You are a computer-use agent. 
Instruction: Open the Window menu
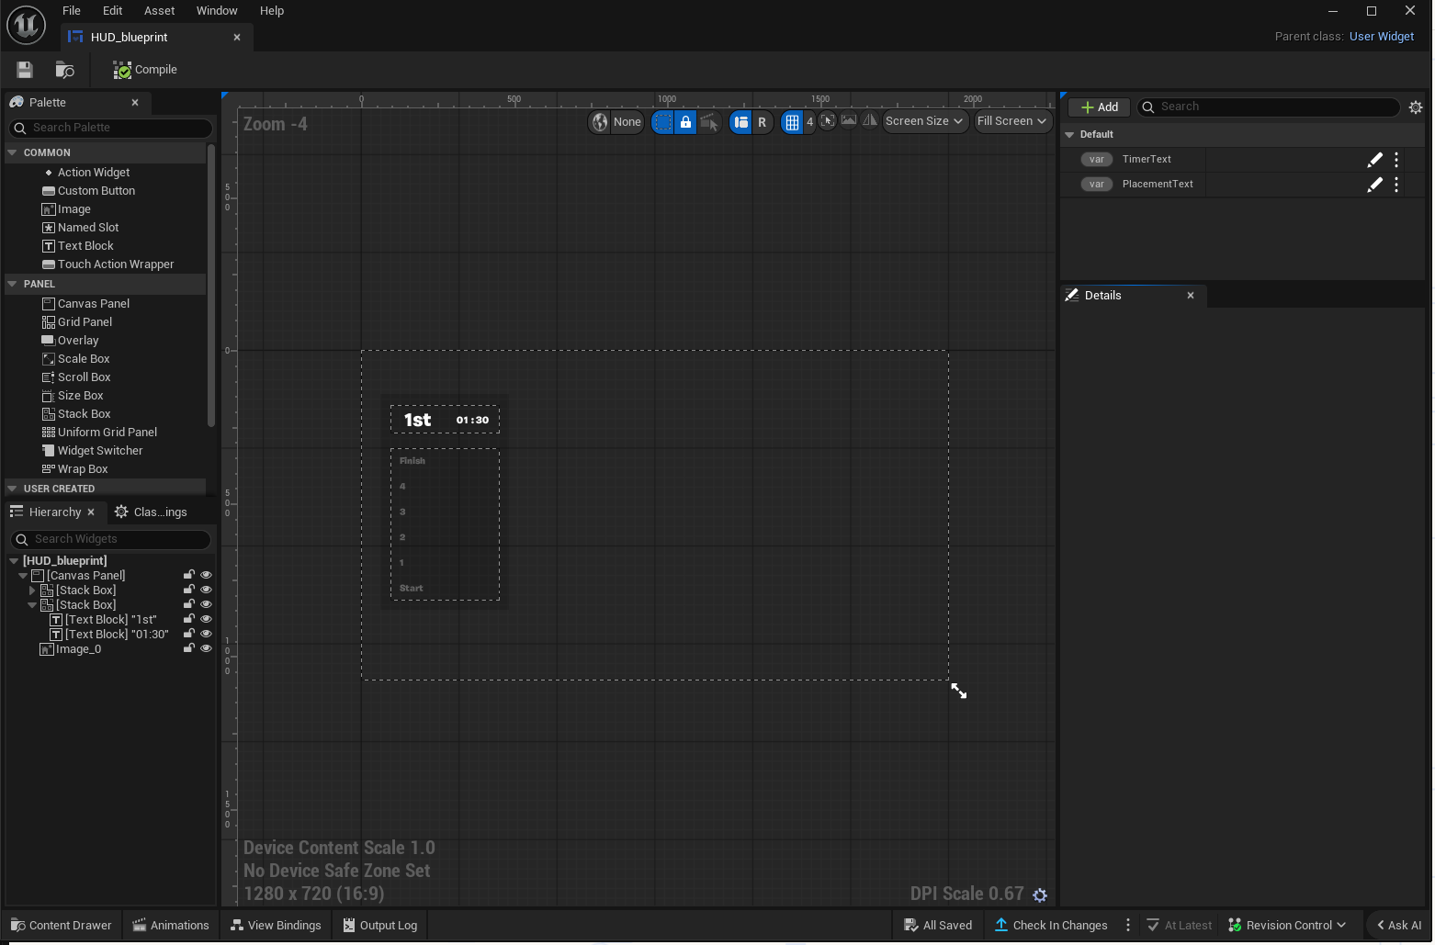tap(217, 10)
